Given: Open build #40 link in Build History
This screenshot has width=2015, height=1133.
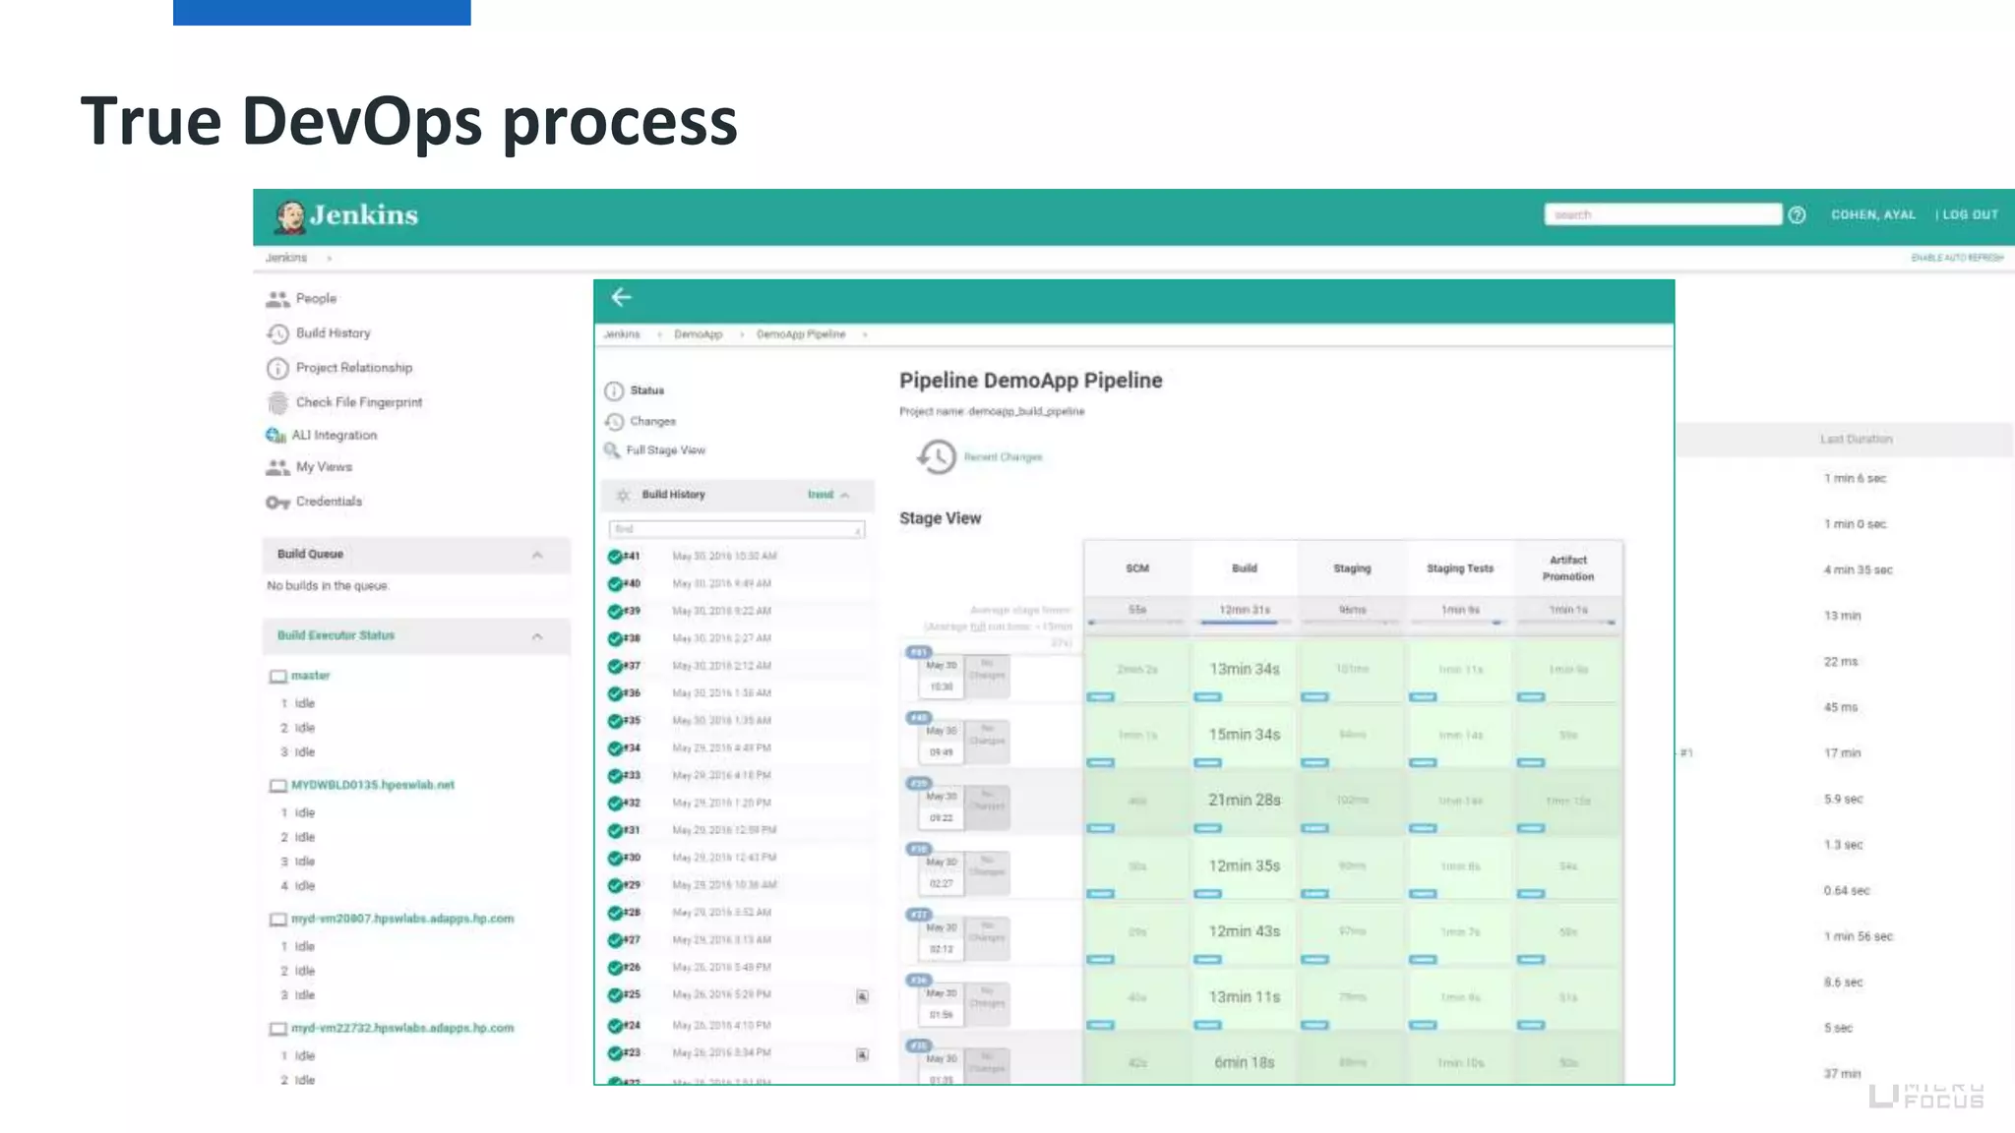Looking at the screenshot, I should [x=632, y=583].
